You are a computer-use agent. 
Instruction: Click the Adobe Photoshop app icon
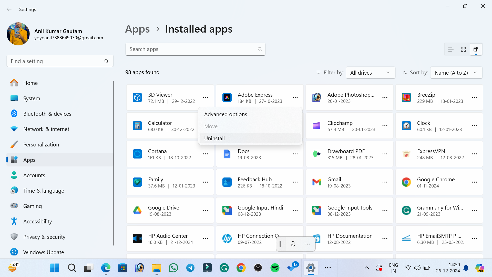tap(317, 97)
